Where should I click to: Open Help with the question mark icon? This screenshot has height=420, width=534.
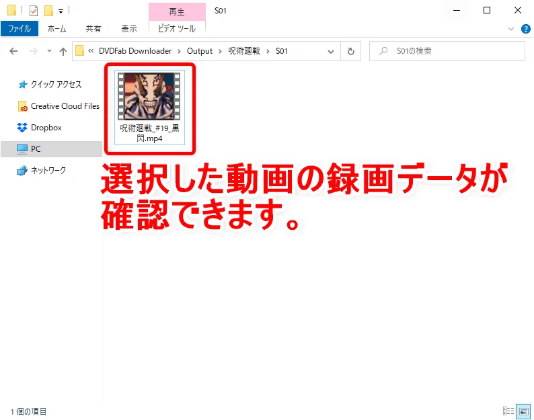(525, 29)
